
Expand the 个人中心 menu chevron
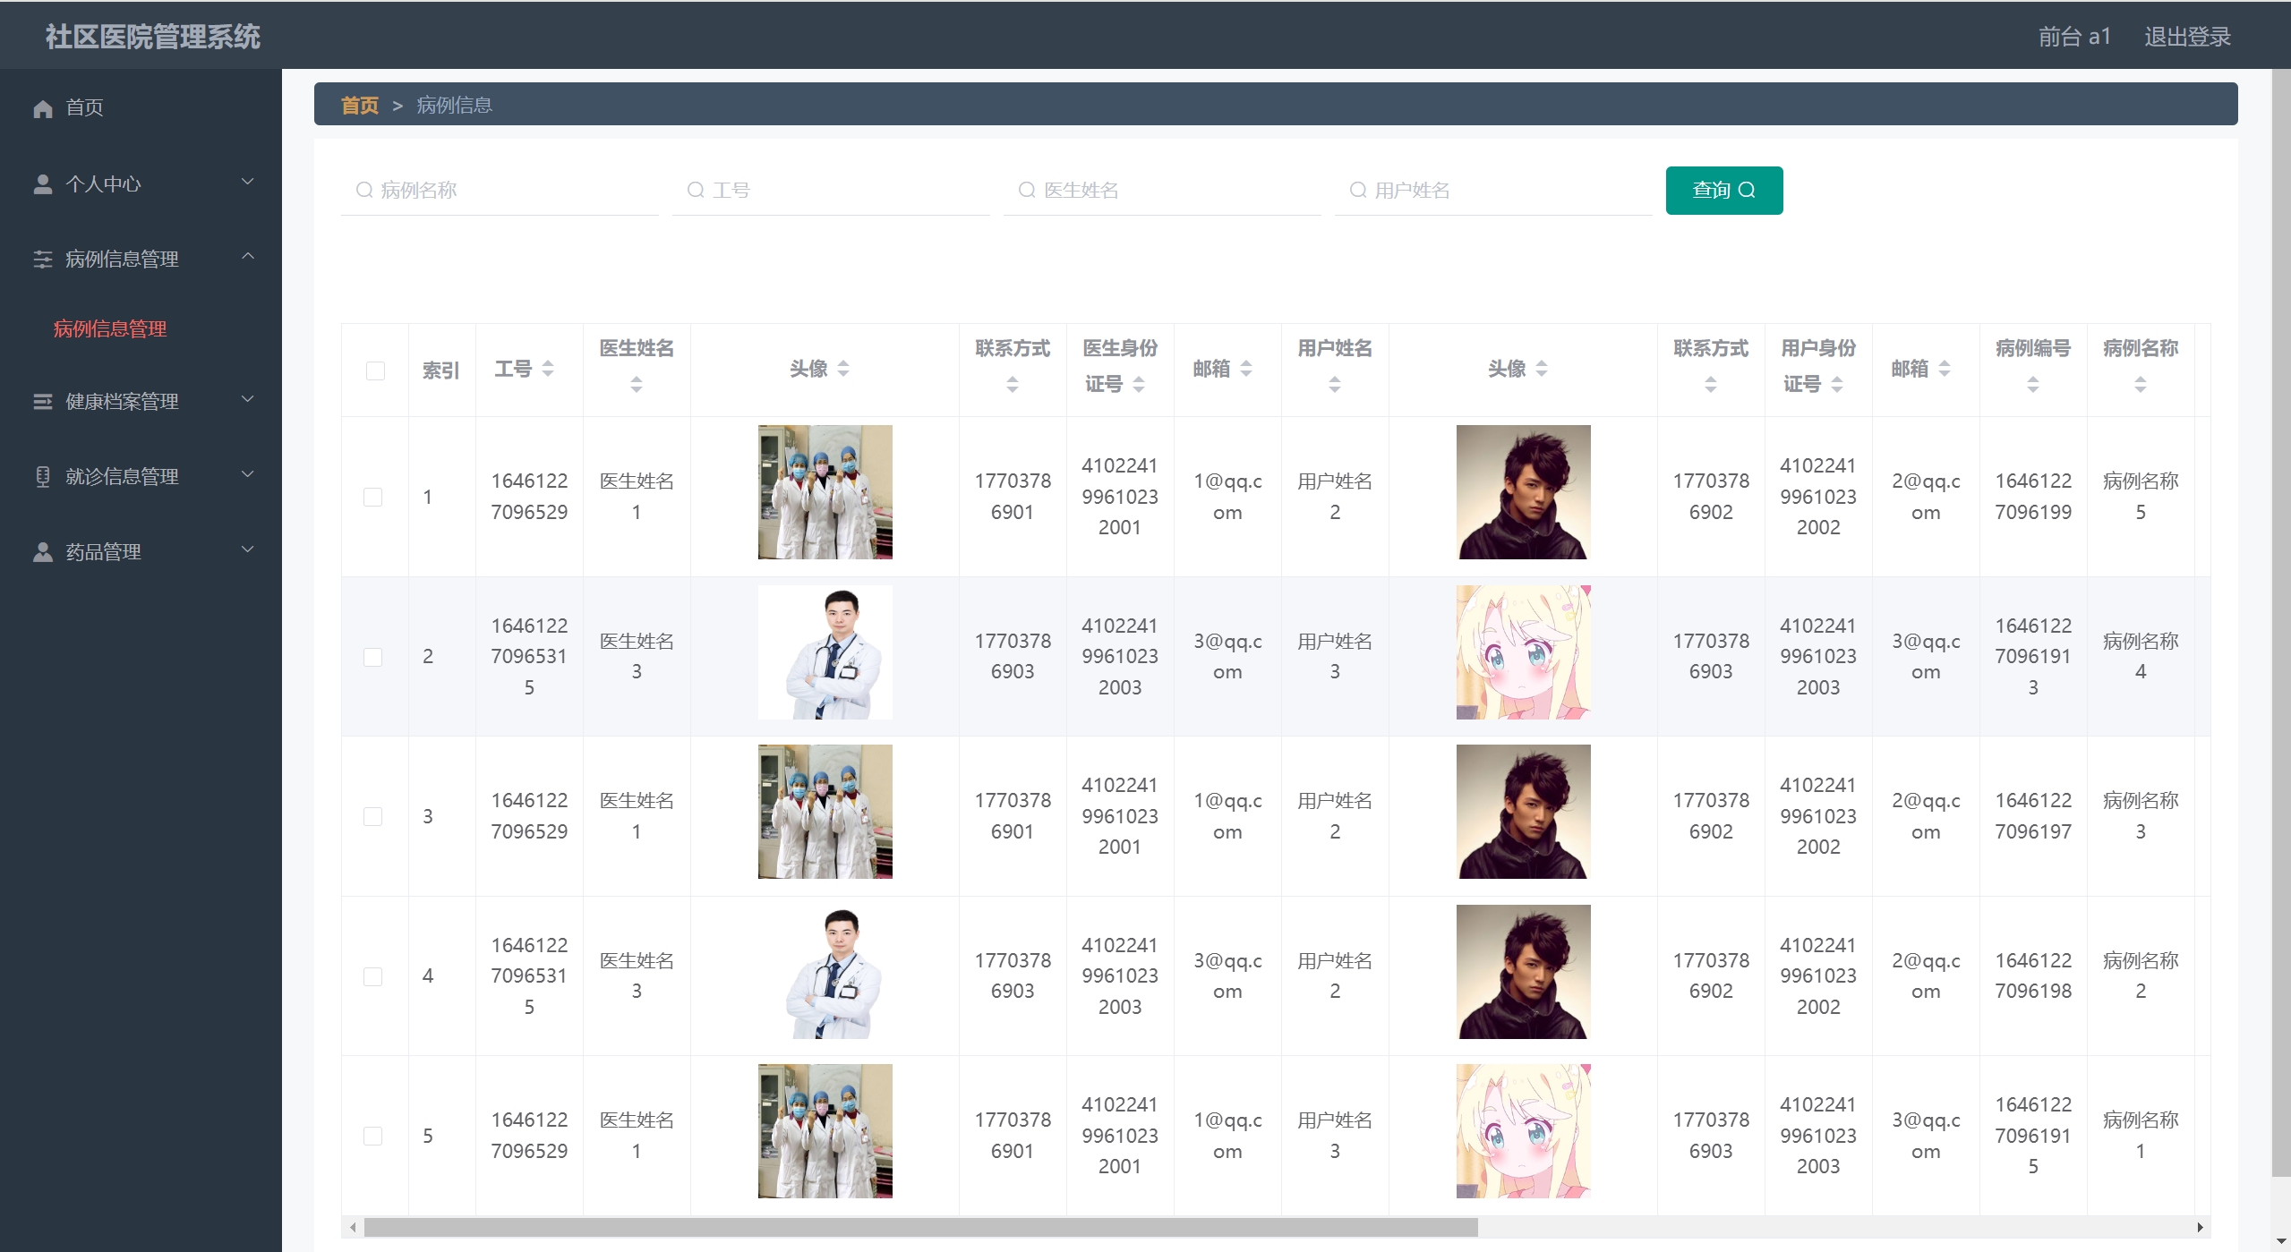click(248, 182)
